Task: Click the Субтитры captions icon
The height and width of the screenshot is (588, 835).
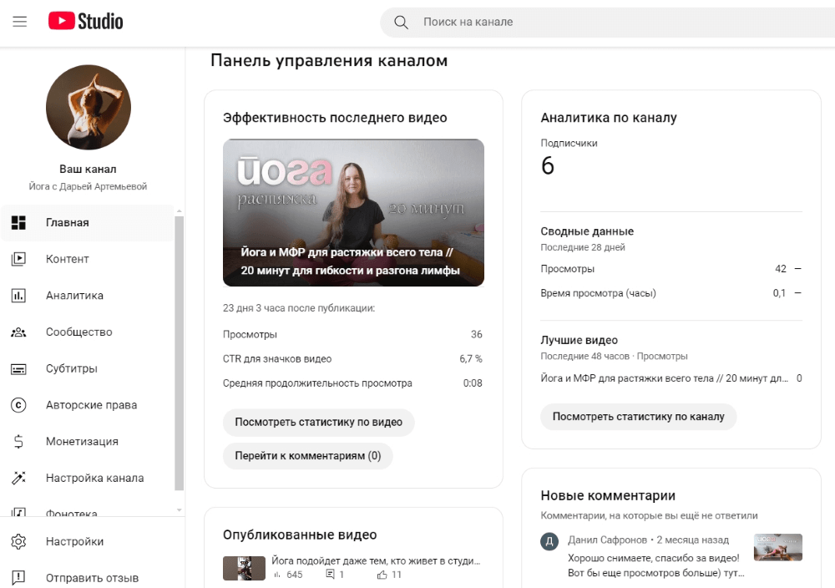Action: (x=18, y=368)
